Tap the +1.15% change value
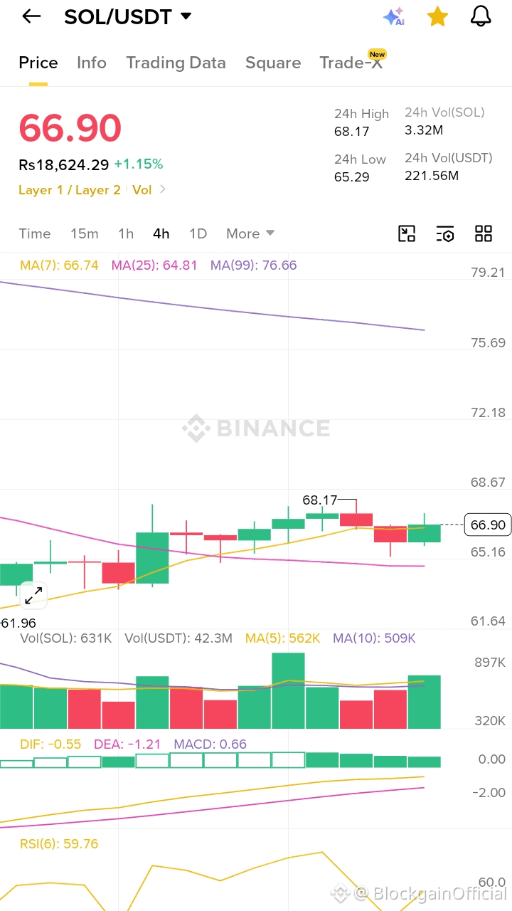The height and width of the screenshot is (911, 512). click(139, 164)
